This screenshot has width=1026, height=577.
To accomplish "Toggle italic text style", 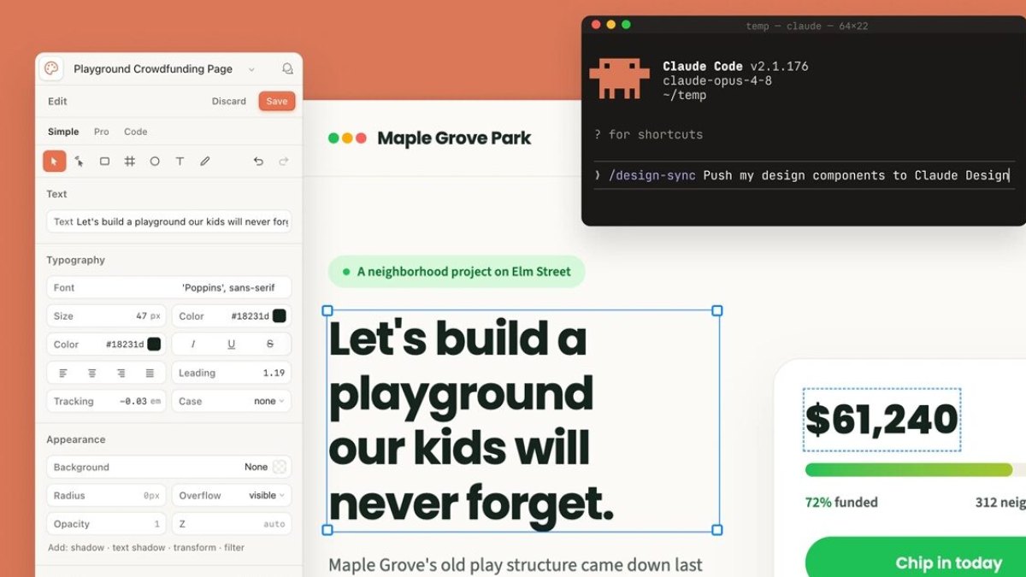I will point(193,344).
